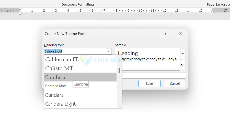Select Californian FB from font list
The image size is (230, 117).
[x=62, y=59]
